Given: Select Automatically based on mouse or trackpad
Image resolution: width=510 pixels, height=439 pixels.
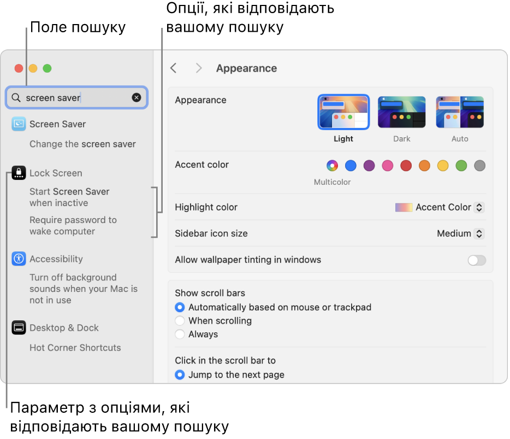Looking at the screenshot, I should 180,307.
